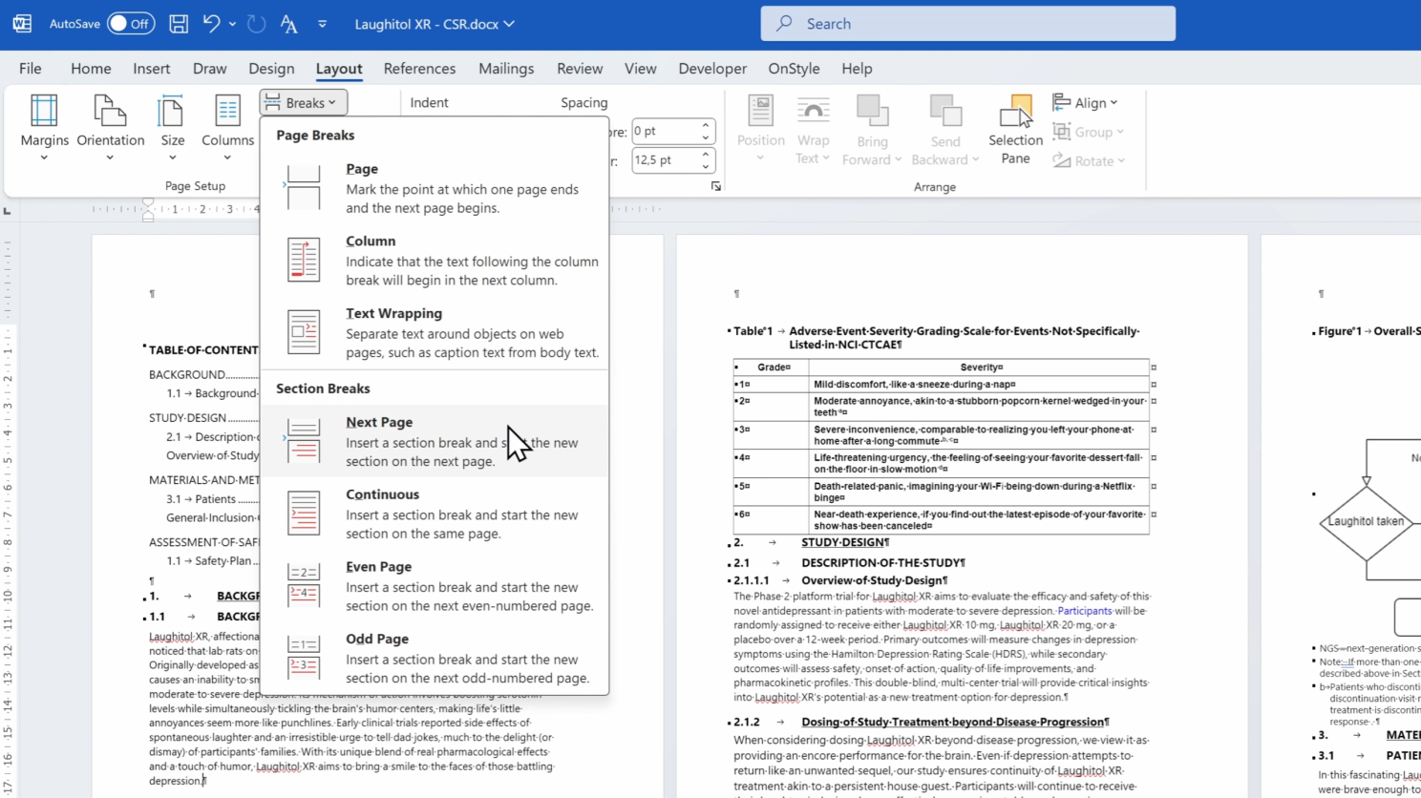
Task: Open the Developer tab
Action: [x=712, y=69]
